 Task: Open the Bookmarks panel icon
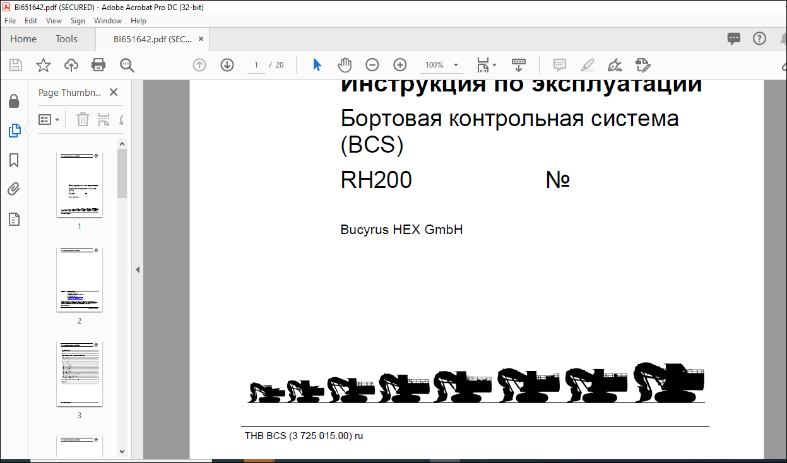tap(14, 160)
